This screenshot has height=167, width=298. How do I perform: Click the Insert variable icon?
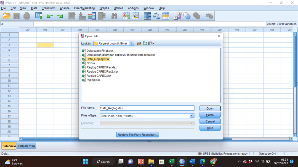coord(135,16)
